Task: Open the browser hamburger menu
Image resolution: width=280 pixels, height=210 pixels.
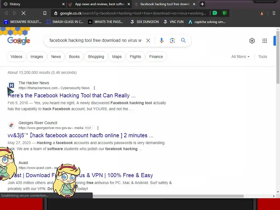Action: point(274,13)
